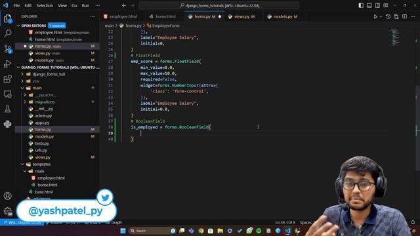
Task: Click the unsaved dot on forms.py tab
Action: [x=220, y=16]
